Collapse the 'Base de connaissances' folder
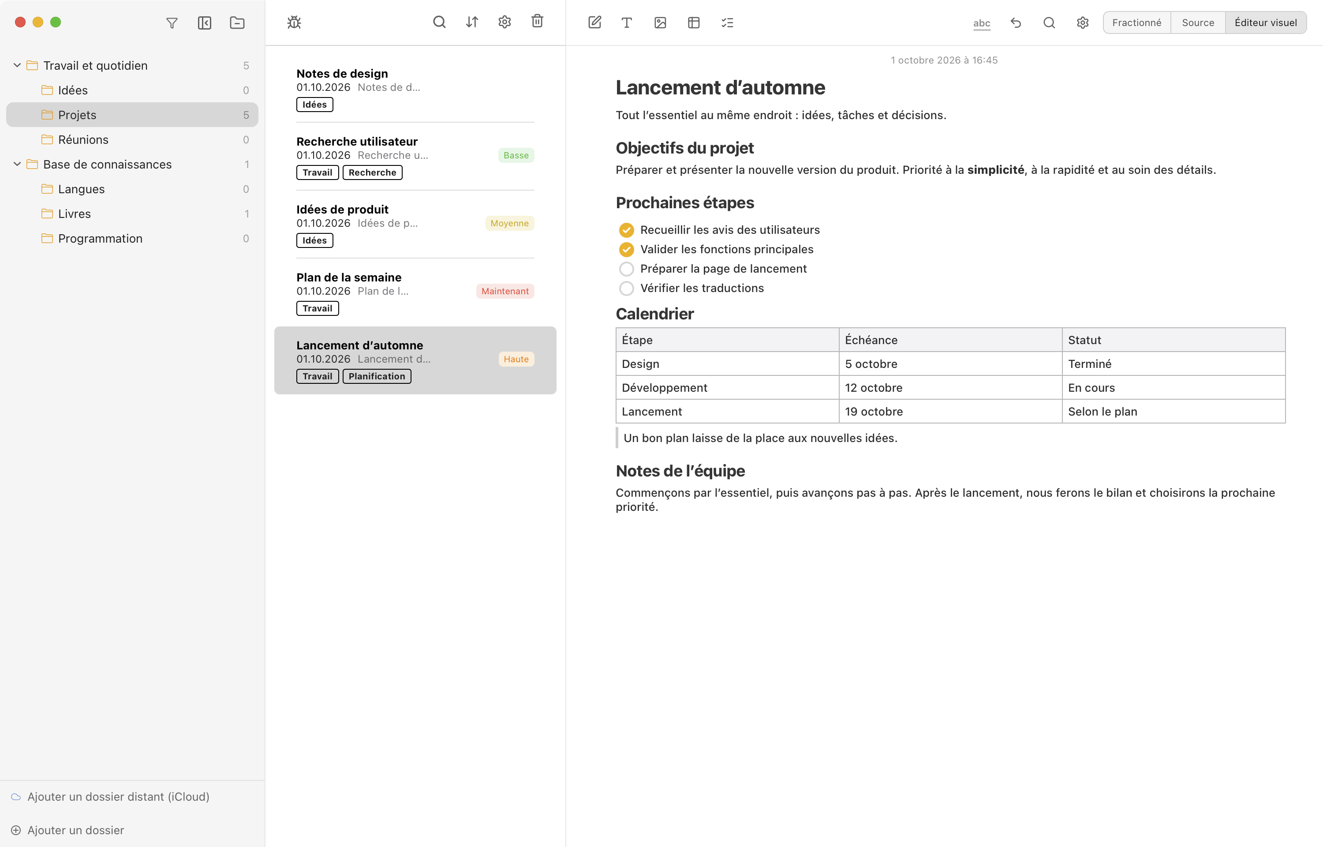The height and width of the screenshot is (847, 1323). point(17,165)
